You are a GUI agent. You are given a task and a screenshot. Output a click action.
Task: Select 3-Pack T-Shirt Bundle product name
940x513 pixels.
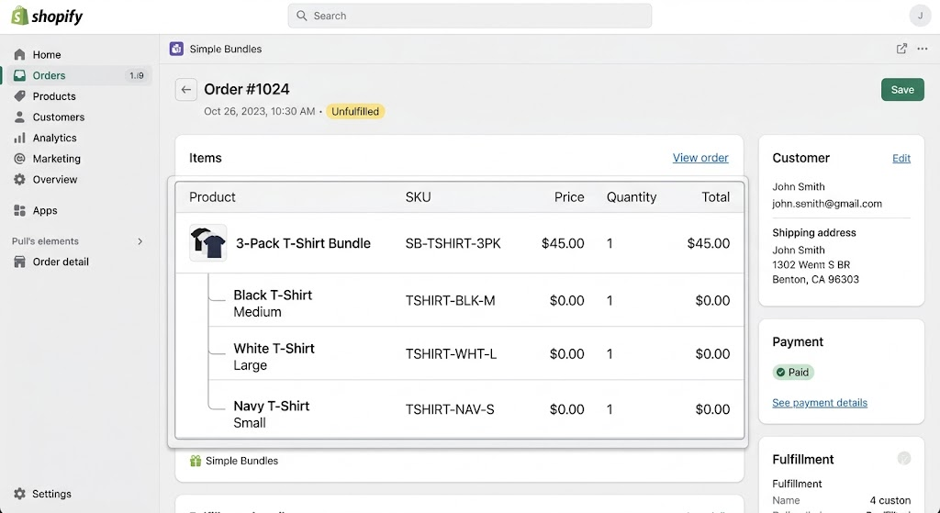[x=303, y=243]
